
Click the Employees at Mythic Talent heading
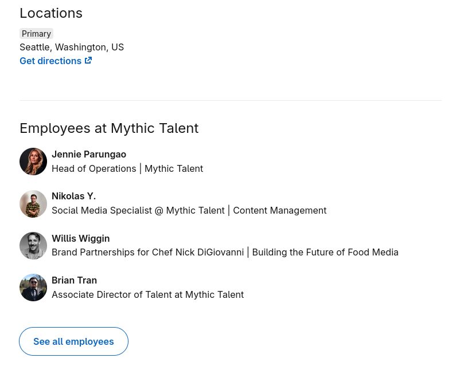(x=109, y=128)
